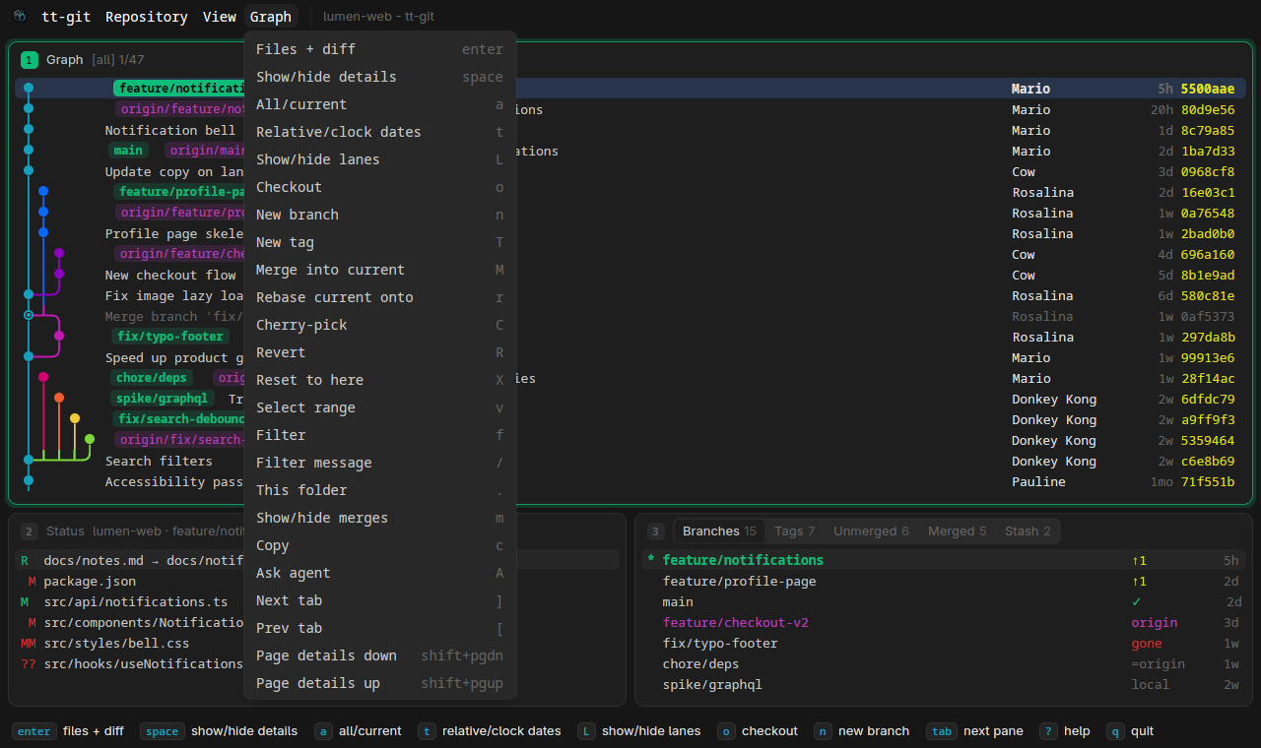The width and height of the screenshot is (1261, 748).
Task: Pick Relative/clock dates in the Graph menu
Action: point(380,132)
